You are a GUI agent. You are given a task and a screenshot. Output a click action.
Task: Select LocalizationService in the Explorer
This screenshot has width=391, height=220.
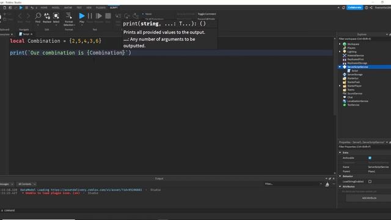(357, 101)
